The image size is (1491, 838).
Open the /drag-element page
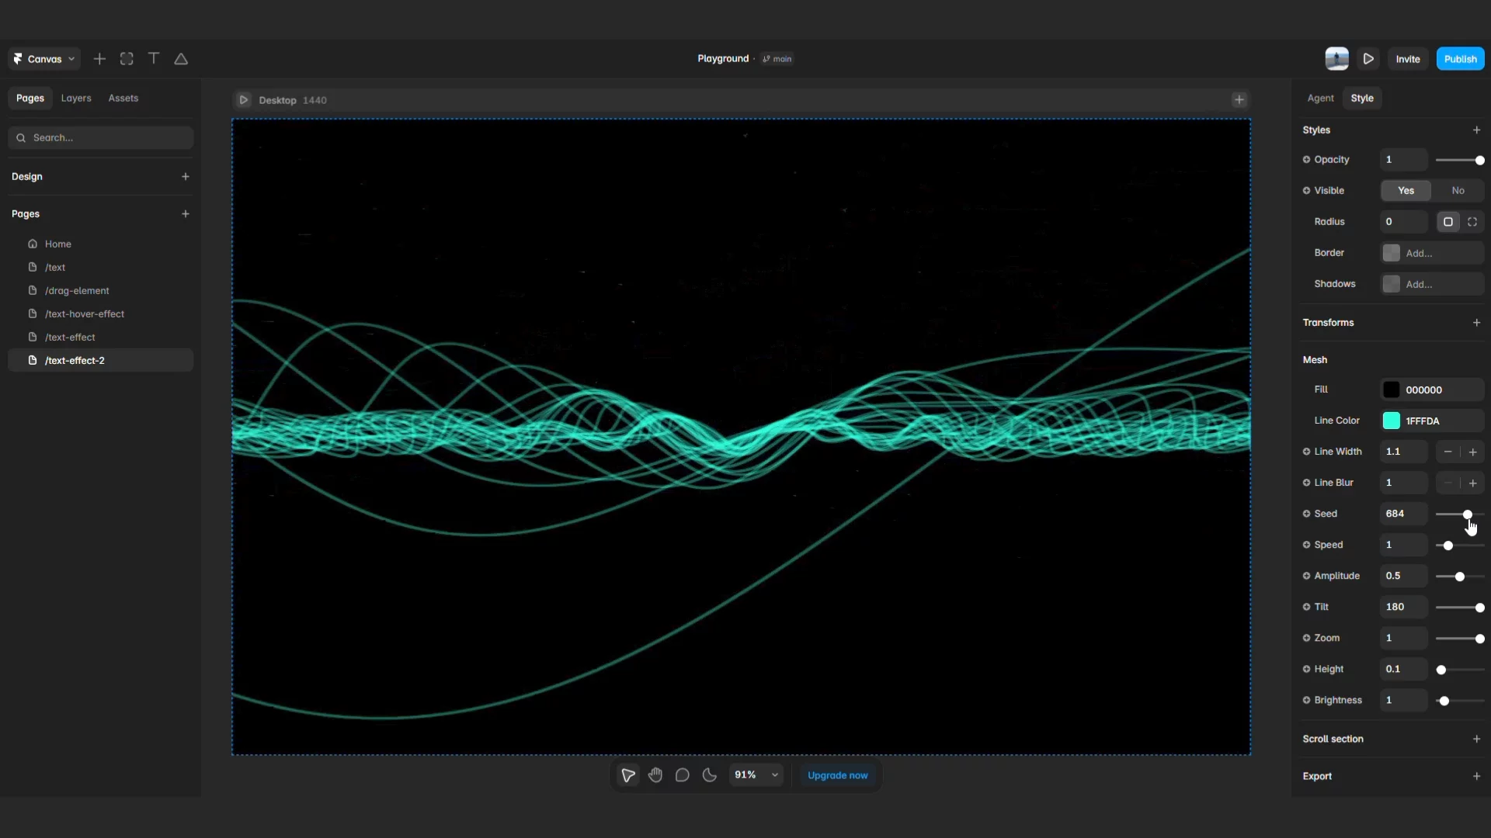pyautogui.click(x=101, y=291)
